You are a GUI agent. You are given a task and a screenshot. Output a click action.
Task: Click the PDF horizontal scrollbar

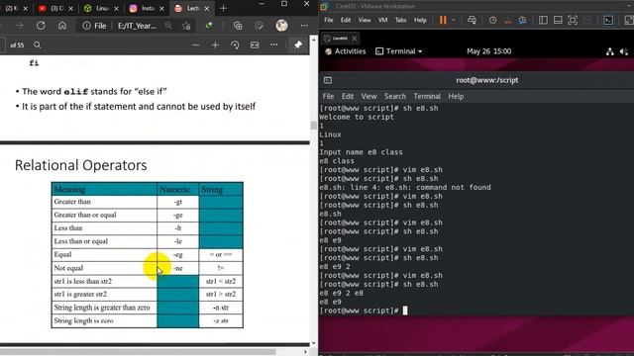coord(138,352)
